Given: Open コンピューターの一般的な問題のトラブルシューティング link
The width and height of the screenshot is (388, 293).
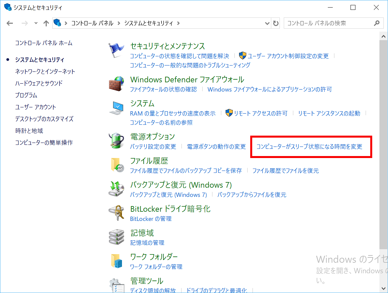Looking at the screenshot, I should pos(190,65).
